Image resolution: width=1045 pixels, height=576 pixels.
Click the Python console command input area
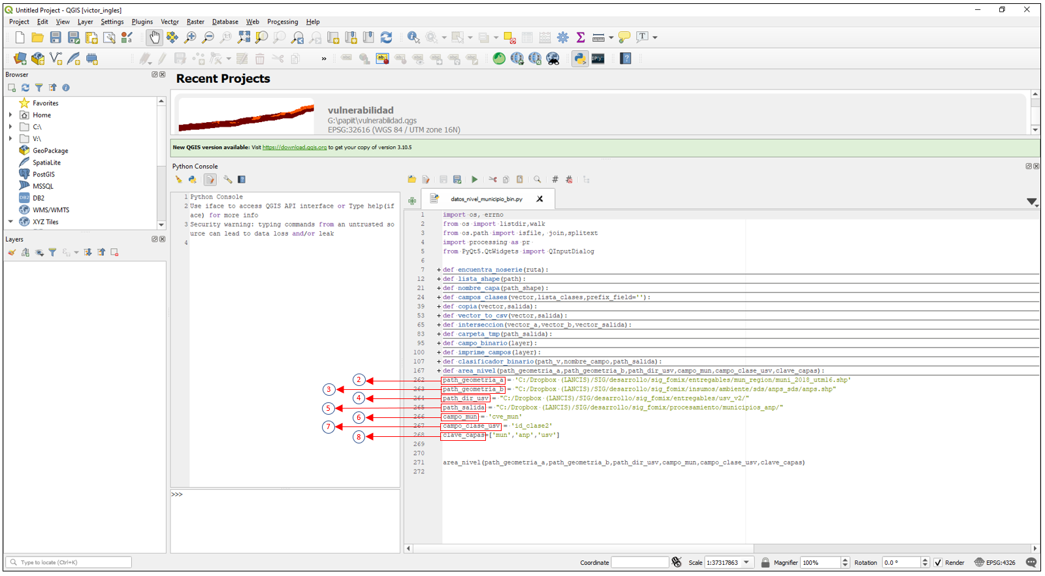[285, 521]
